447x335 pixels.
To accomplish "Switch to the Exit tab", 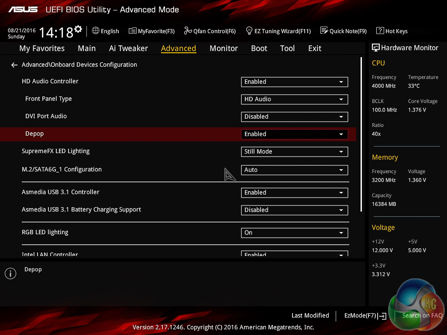I will coord(315,48).
